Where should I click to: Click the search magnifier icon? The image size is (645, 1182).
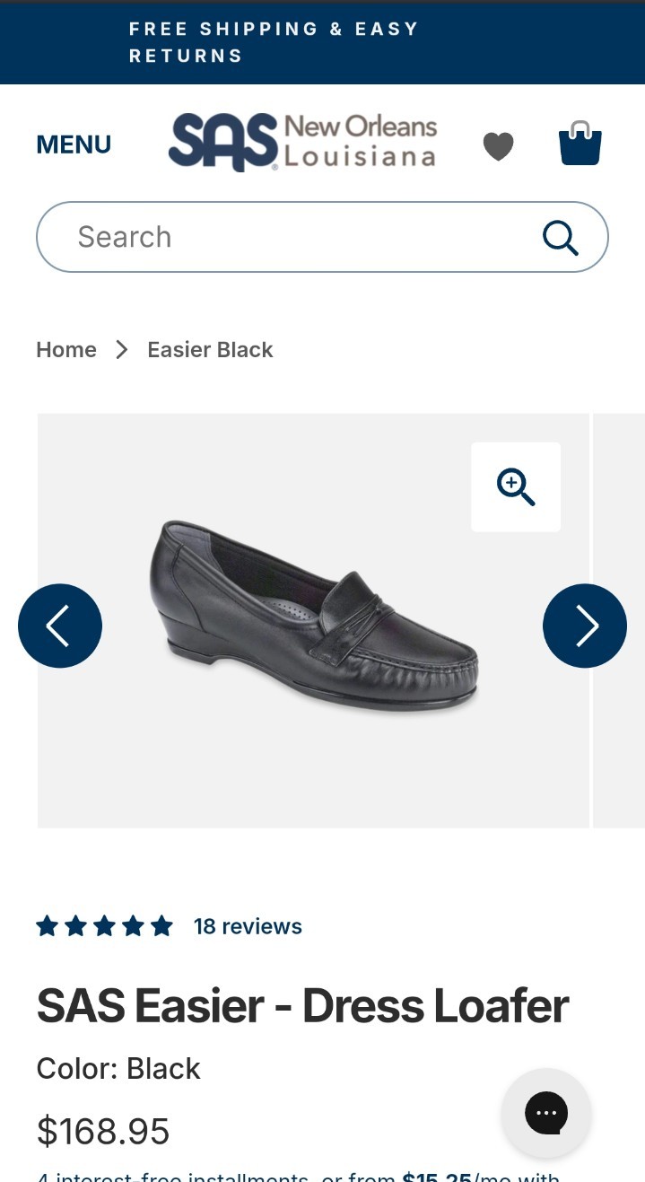pyautogui.click(x=561, y=237)
